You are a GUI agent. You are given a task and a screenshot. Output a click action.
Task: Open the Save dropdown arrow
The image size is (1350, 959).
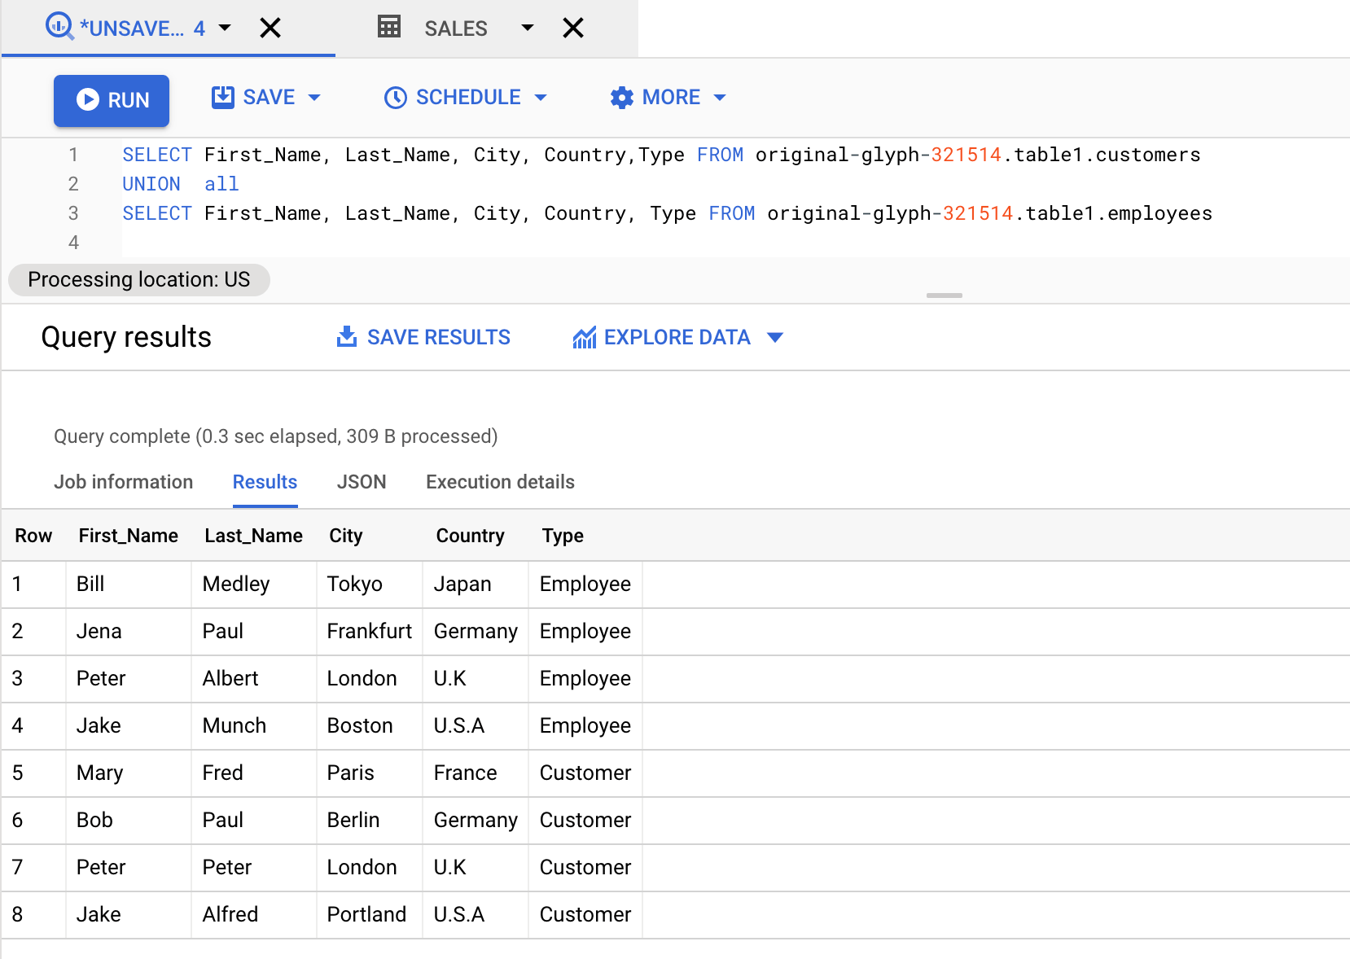(316, 97)
